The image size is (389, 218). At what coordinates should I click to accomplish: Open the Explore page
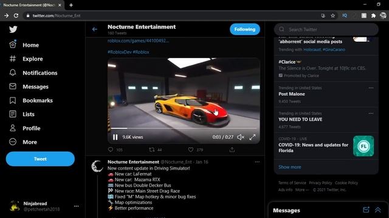pyautogui.click(x=26, y=59)
